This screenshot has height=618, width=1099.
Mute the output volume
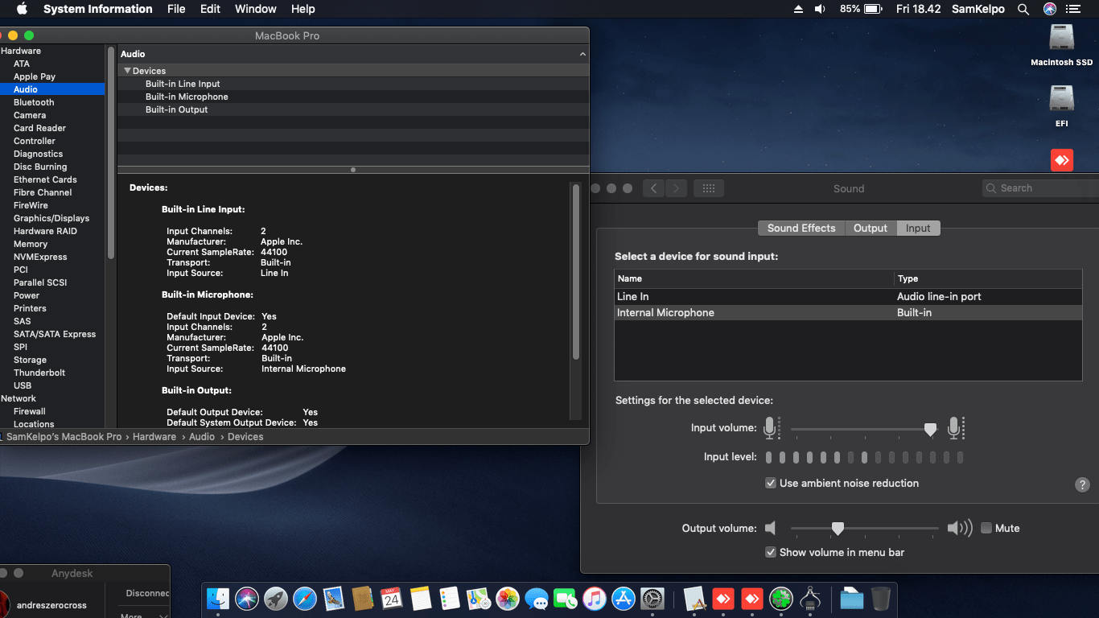[x=986, y=528]
